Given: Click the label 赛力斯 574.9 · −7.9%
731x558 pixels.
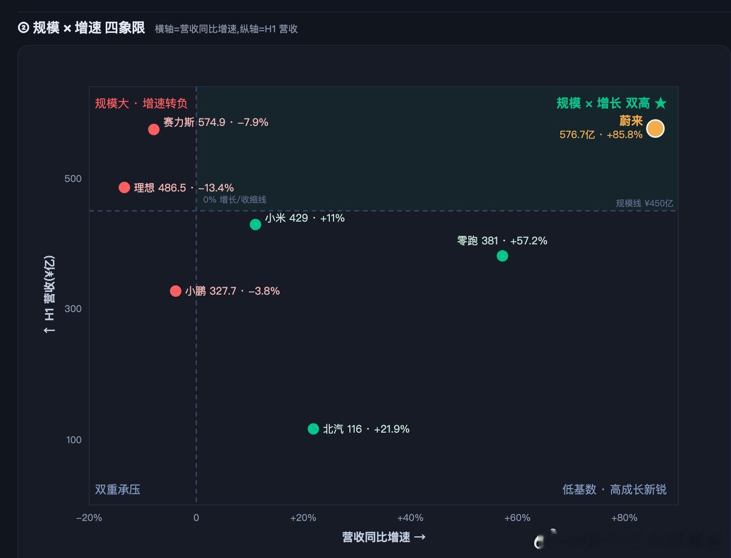Looking at the screenshot, I should point(216,122).
